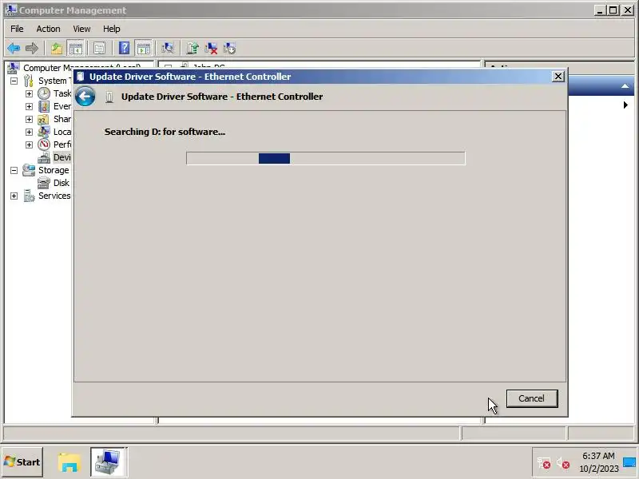The image size is (639, 479).
Task: Click Scan for hardware changes icon
Action: click(168, 49)
